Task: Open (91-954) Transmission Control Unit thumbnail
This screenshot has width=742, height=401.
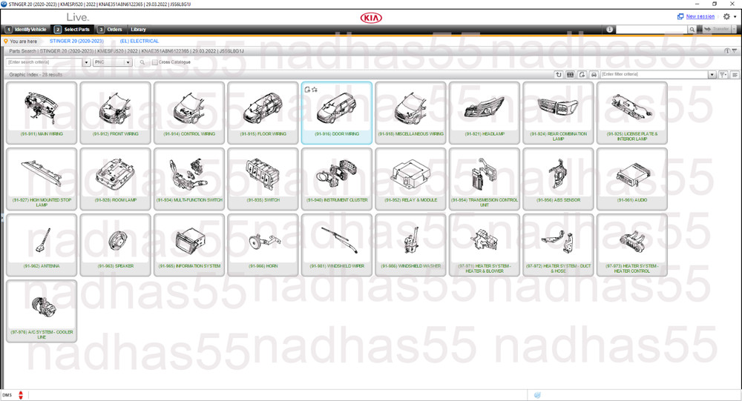Action: click(x=485, y=179)
